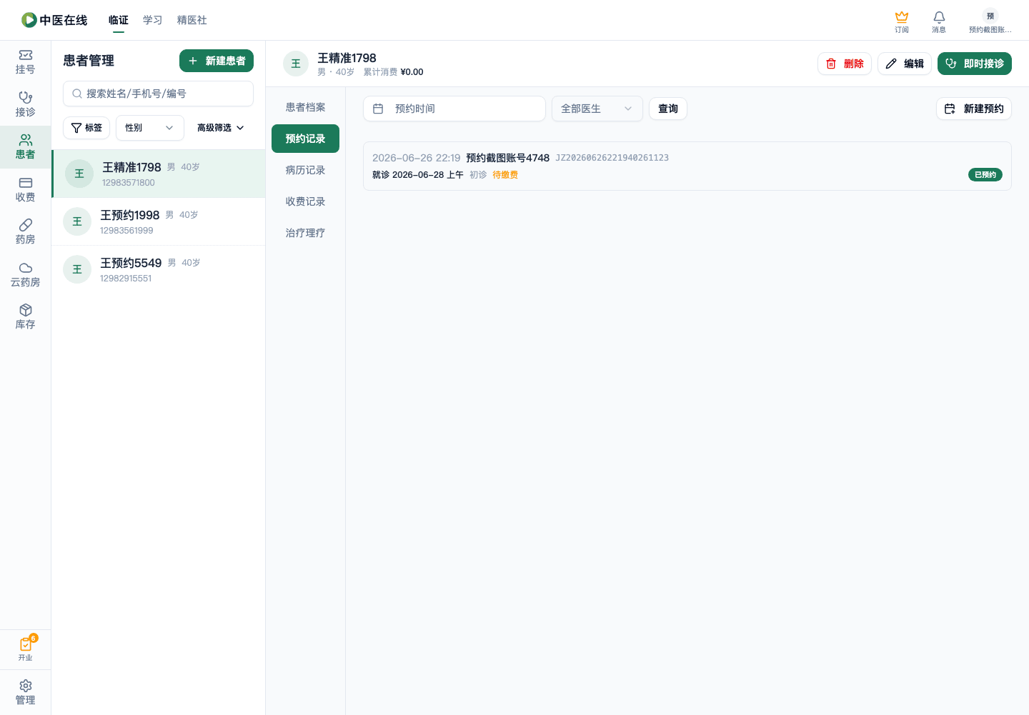Open the 消息 notification bell icon

click(939, 16)
